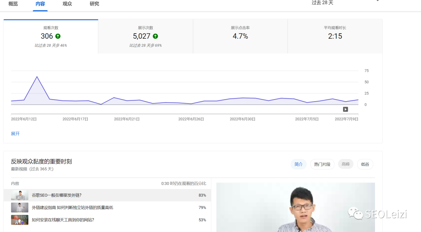
Task: Open the 观众 tab
Action: [x=67, y=4]
